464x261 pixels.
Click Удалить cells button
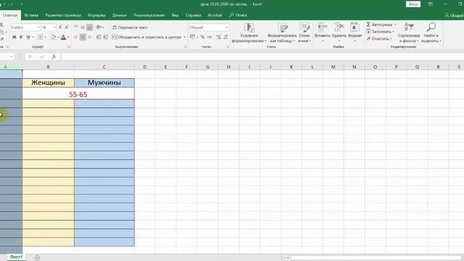[x=339, y=33]
